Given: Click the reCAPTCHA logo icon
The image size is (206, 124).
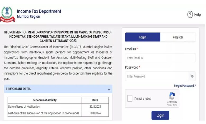Looking at the screenshot, I should click(172, 96).
